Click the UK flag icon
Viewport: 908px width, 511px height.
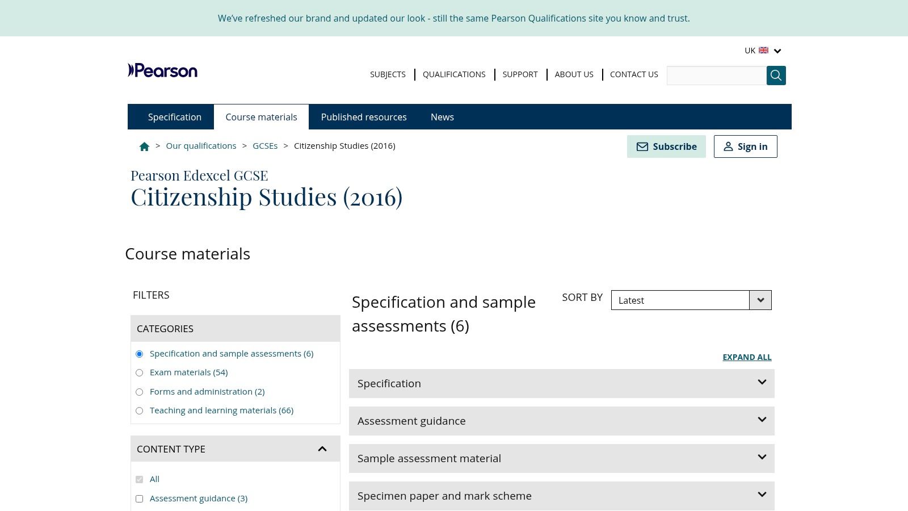(763, 51)
